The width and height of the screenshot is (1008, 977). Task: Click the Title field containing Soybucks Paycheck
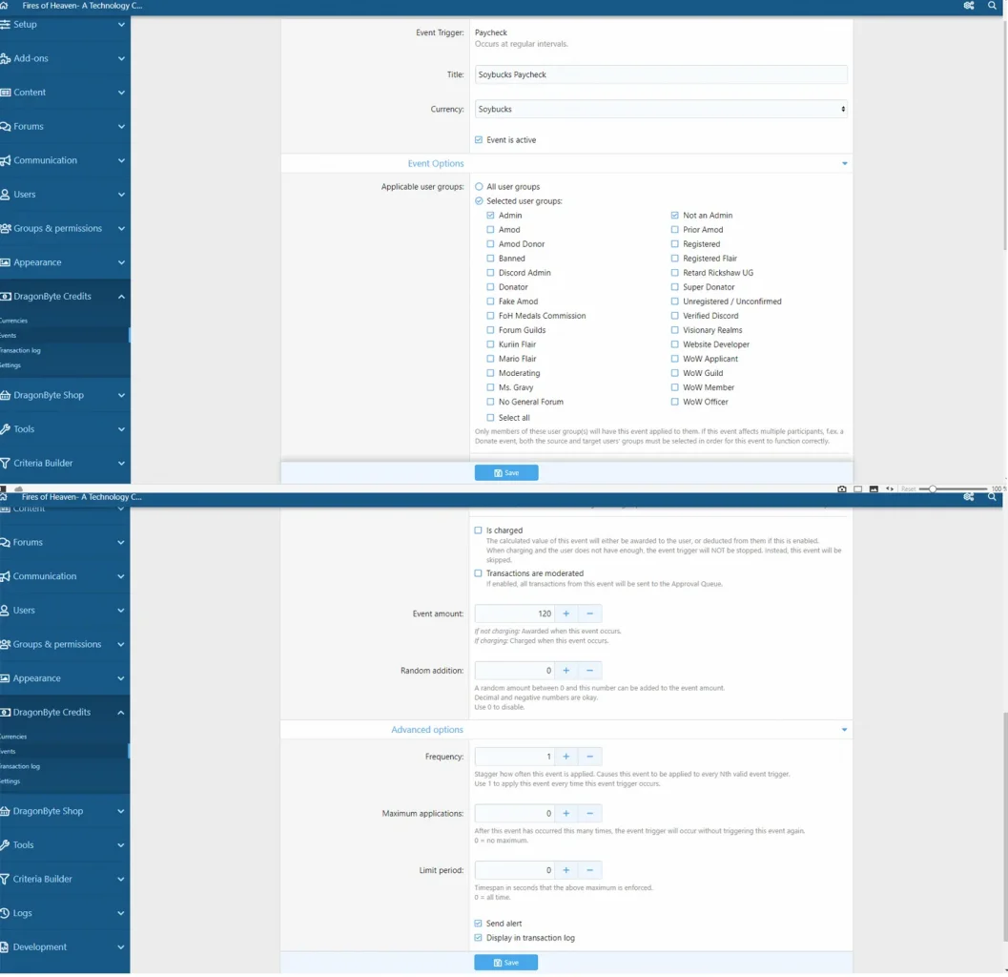pyautogui.click(x=661, y=74)
